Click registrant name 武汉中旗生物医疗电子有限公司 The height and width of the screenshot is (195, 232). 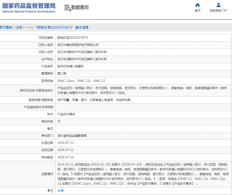tap(78, 45)
